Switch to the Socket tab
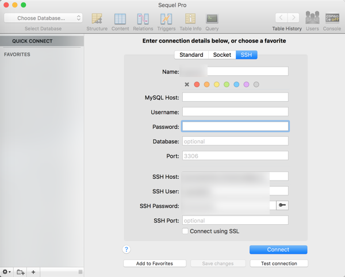Image resolution: width=345 pixels, height=277 pixels. 222,55
